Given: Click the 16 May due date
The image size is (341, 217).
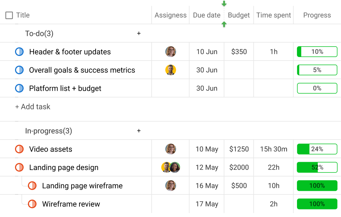Looking at the screenshot, I should point(207,185).
